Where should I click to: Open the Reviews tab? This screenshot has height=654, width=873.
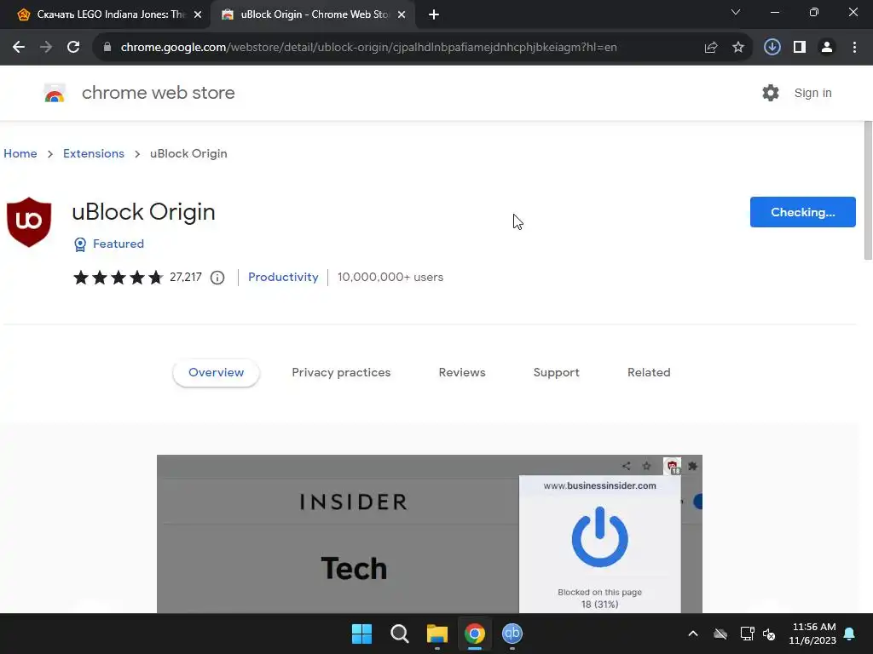coord(462,373)
